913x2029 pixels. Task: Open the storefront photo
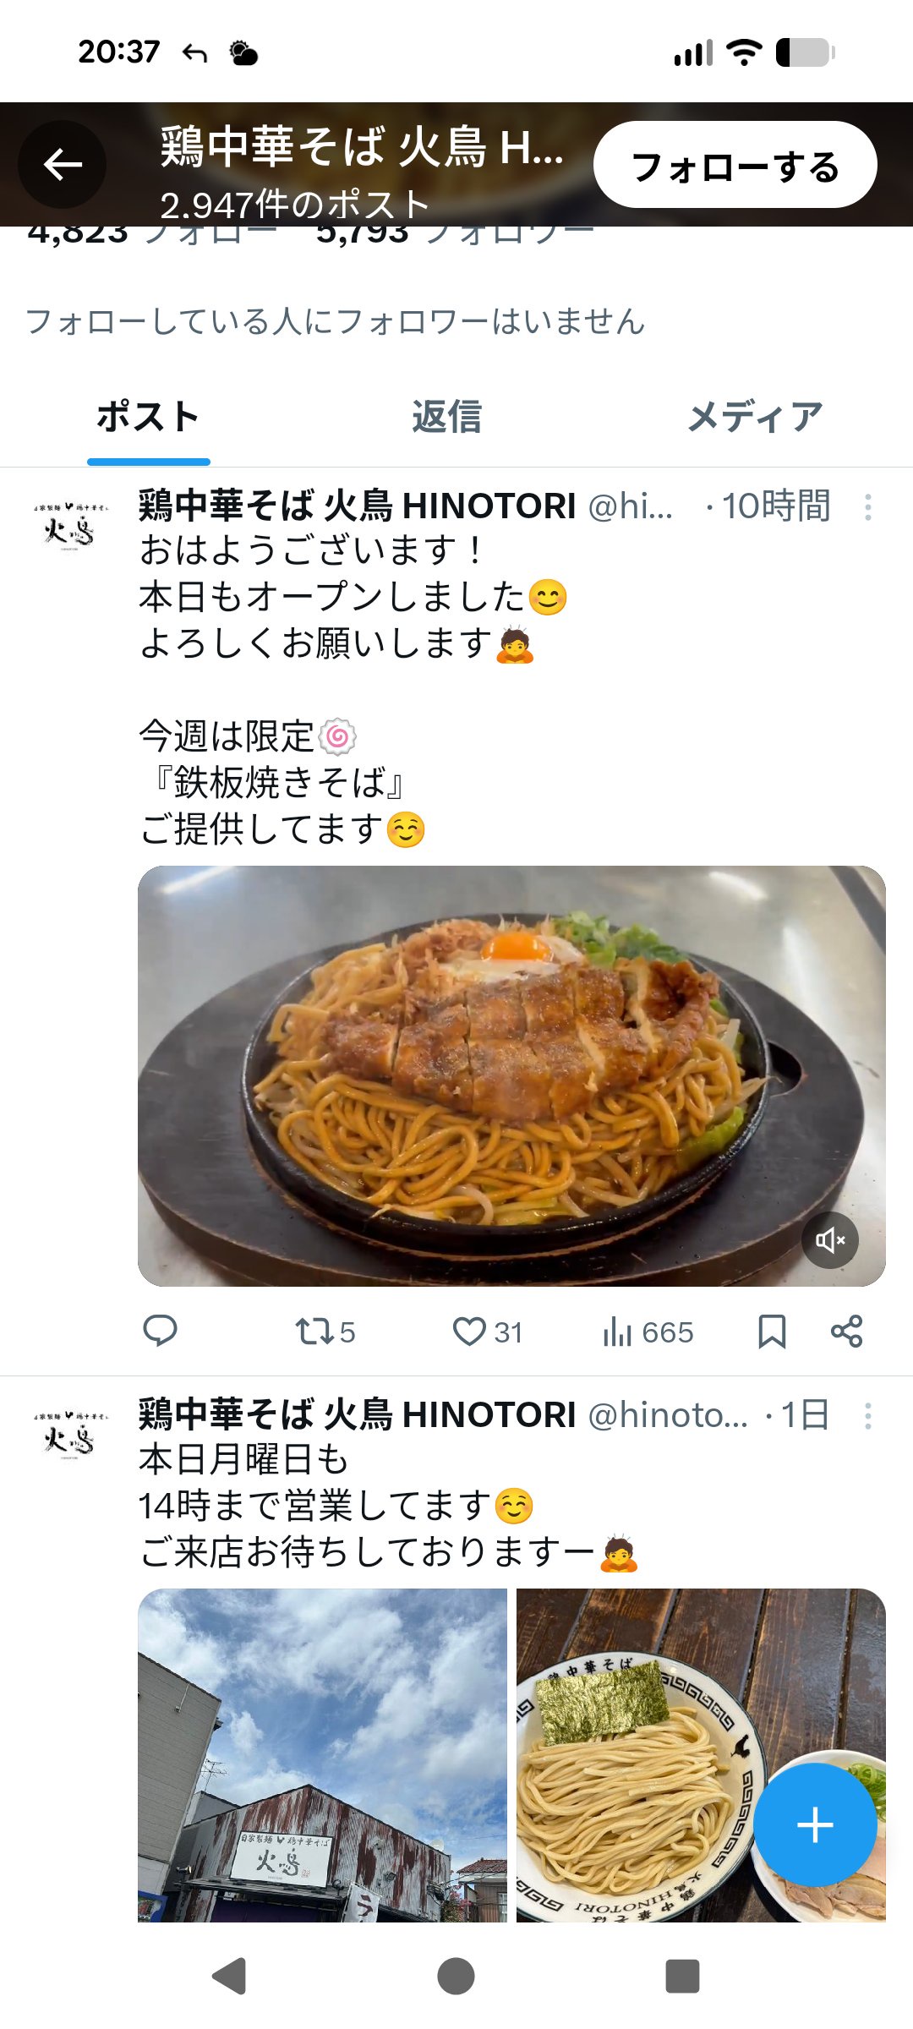322,1755
